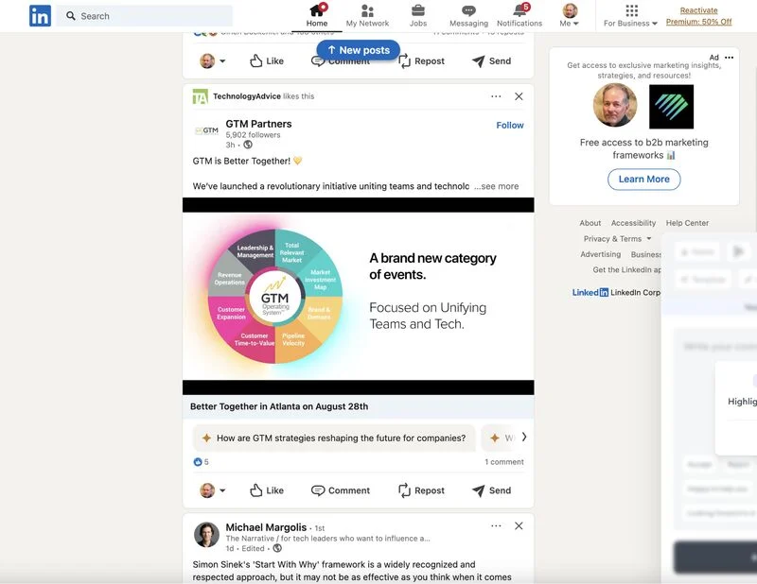Open the GTM Partners company name
The width and height of the screenshot is (757, 584).
(258, 124)
